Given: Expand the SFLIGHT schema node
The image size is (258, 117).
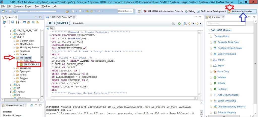Looking at the screenshot, I should click(x=11, y=34).
